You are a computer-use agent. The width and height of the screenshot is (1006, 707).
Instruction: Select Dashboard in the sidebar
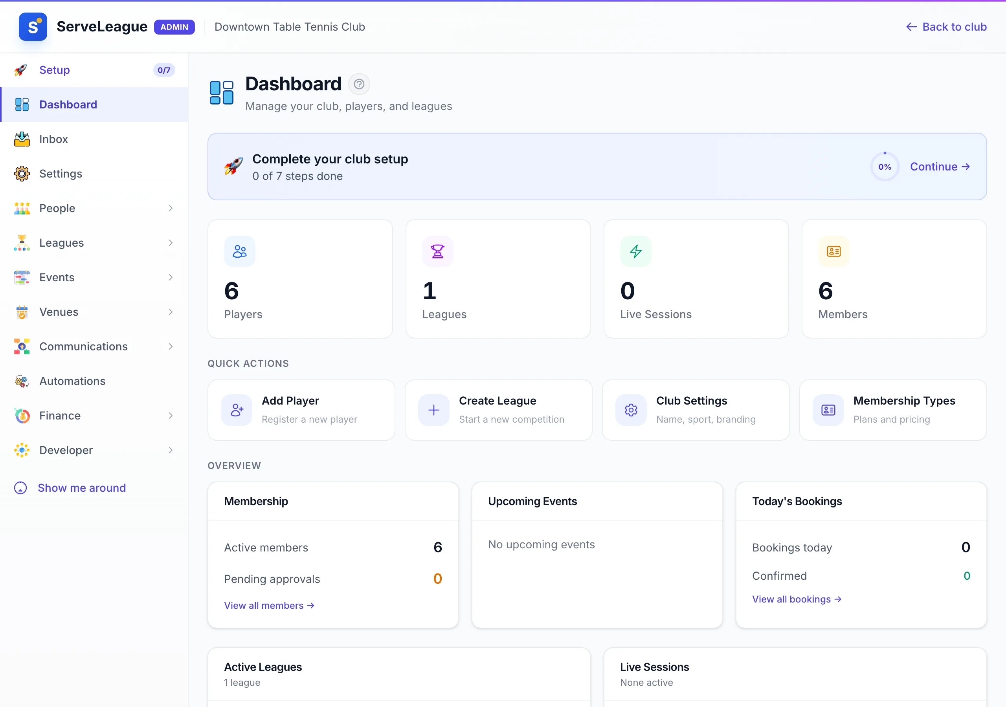click(94, 105)
